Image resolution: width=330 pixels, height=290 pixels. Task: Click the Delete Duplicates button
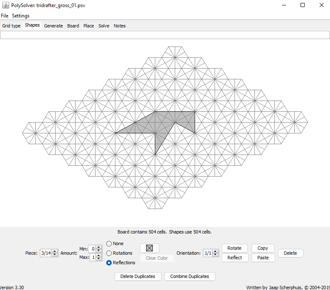(138, 276)
